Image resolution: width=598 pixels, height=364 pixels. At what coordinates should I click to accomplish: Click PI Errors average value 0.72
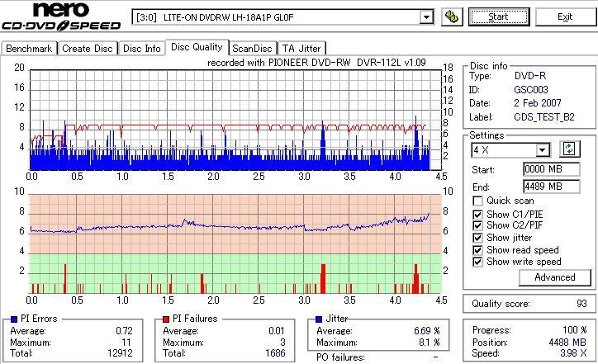(x=125, y=331)
